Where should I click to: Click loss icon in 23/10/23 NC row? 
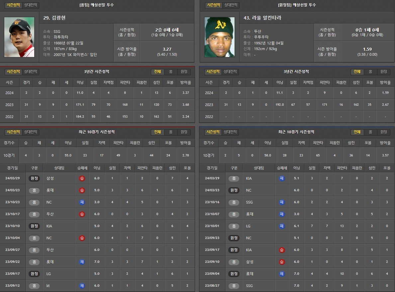[82, 202]
